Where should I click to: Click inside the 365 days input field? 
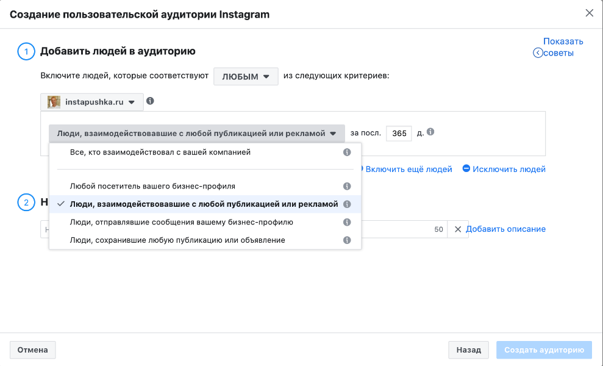tap(399, 133)
